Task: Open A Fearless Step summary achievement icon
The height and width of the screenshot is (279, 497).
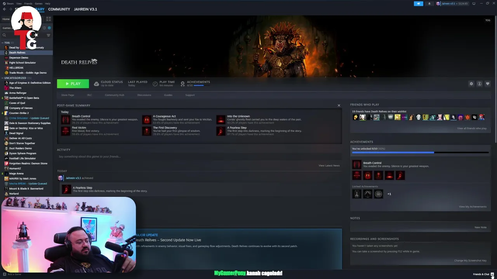Action: coord(221,131)
